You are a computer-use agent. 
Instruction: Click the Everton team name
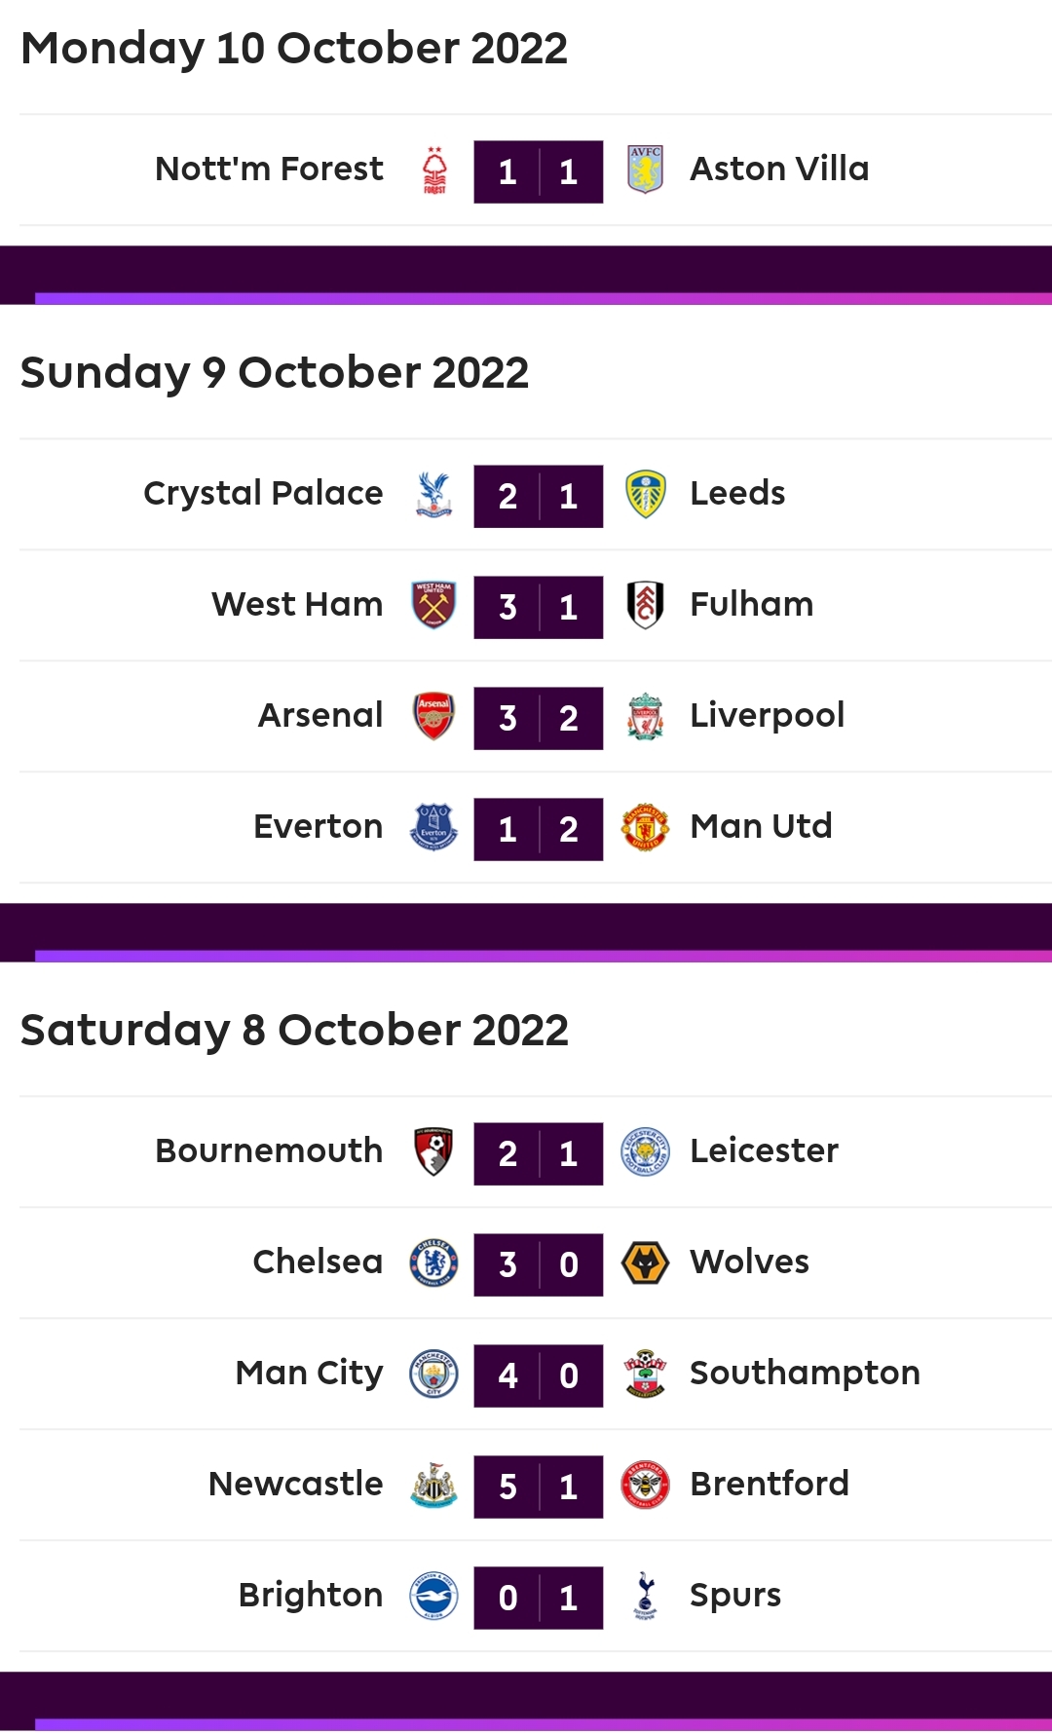click(319, 826)
